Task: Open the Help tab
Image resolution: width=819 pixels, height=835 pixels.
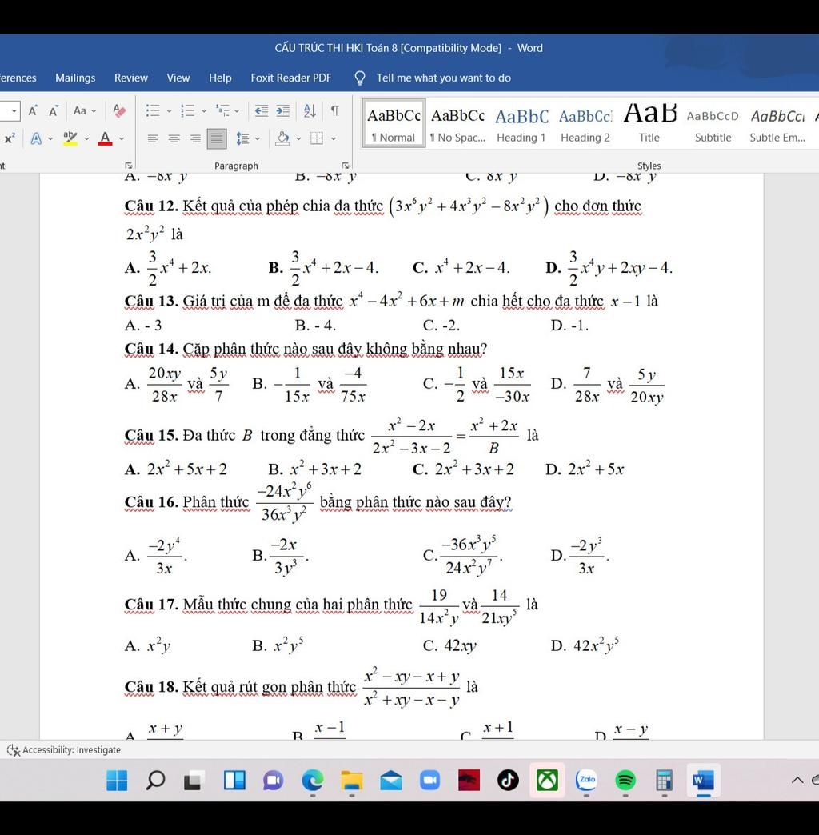Action: 220,78
